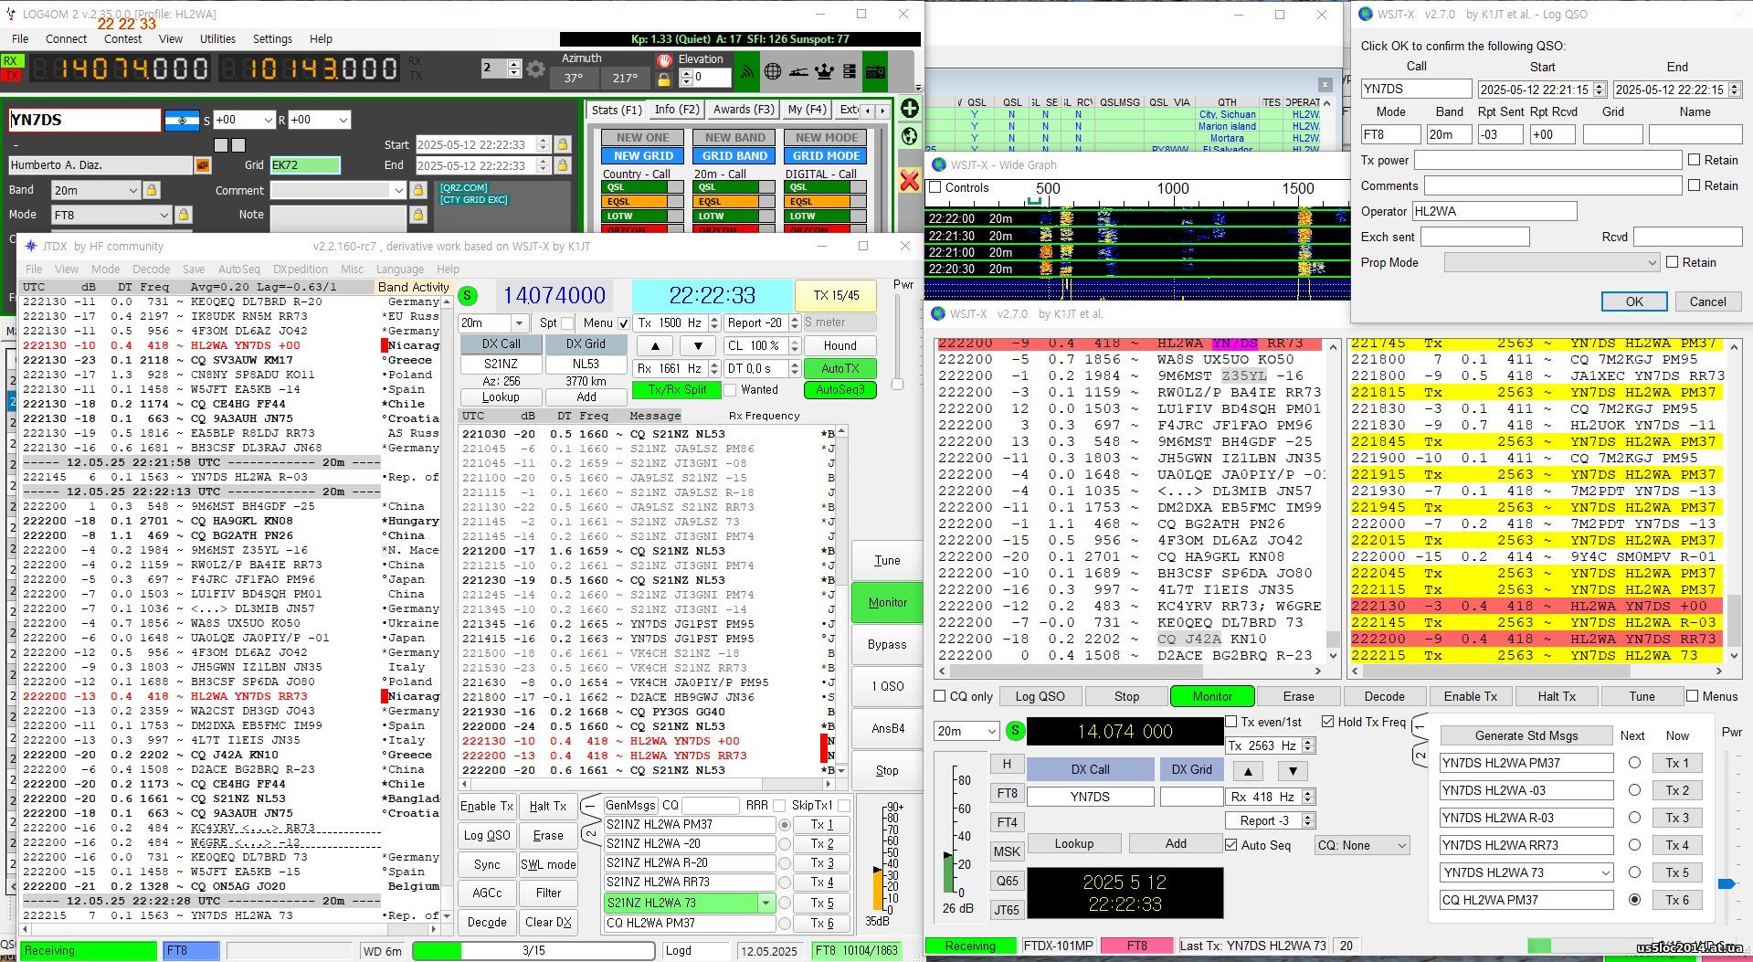Click the green plus add-QSO icon in Log4OM
1753x962 pixels.
[x=910, y=109]
